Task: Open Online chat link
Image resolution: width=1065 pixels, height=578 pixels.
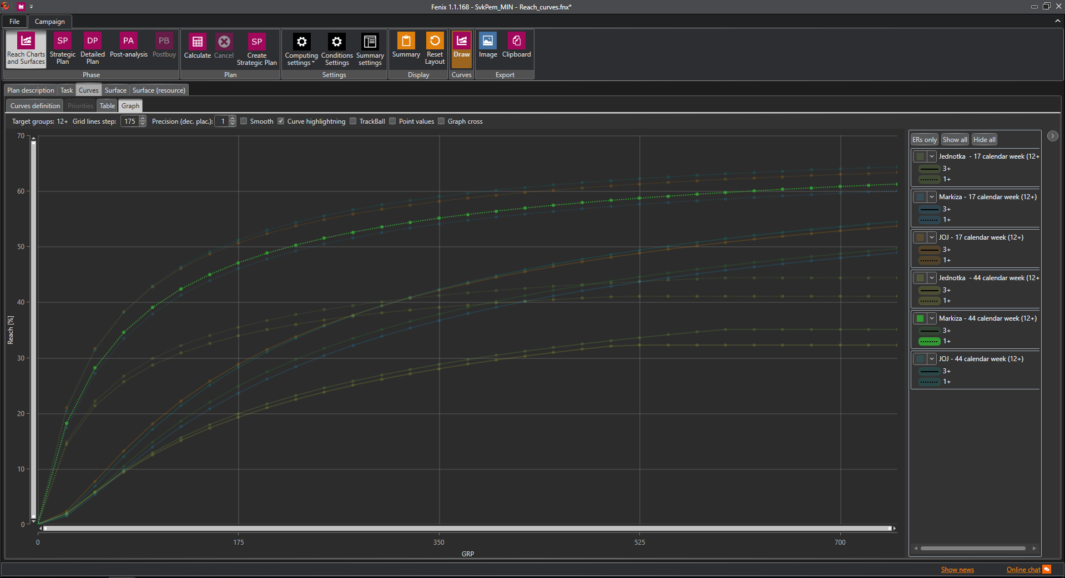Action: point(1023,570)
